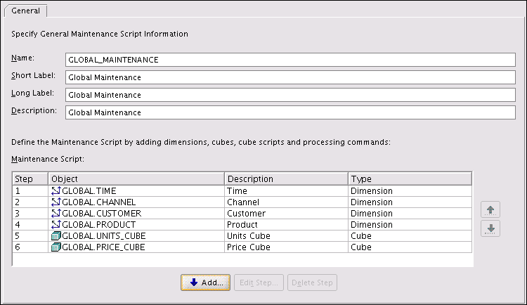Image resolution: width=527 pixels, height=305 pixels.
Task: Switch to the General tab
Action: (25, 11)
